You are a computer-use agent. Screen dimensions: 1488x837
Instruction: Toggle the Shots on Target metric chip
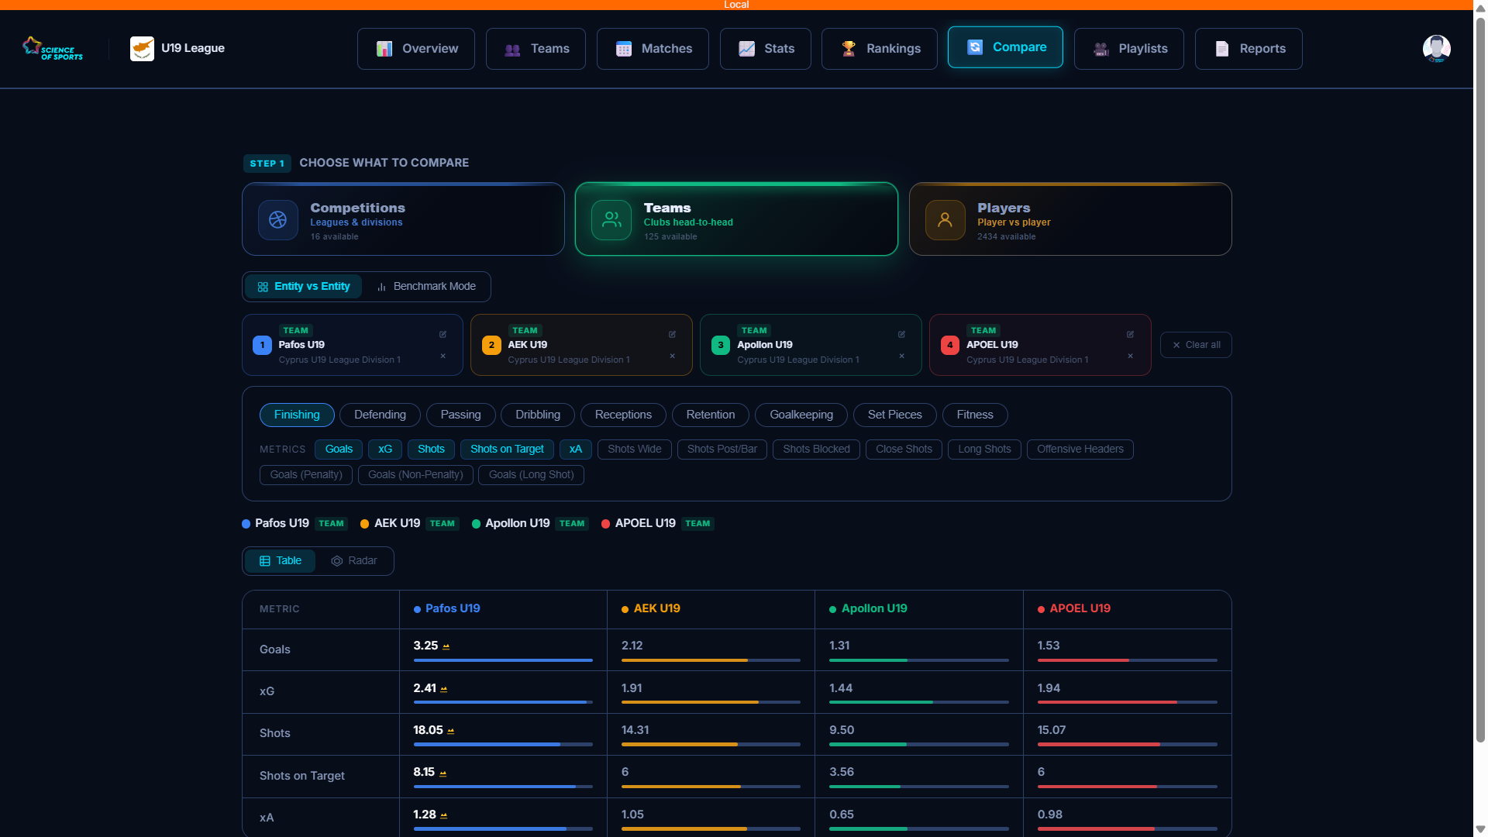(x=507, y=449)
